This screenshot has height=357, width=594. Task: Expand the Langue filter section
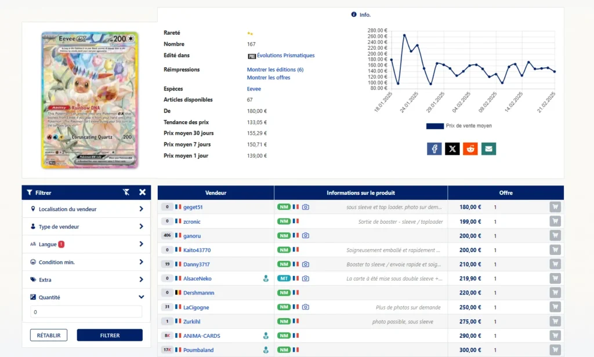pos(86,244)
